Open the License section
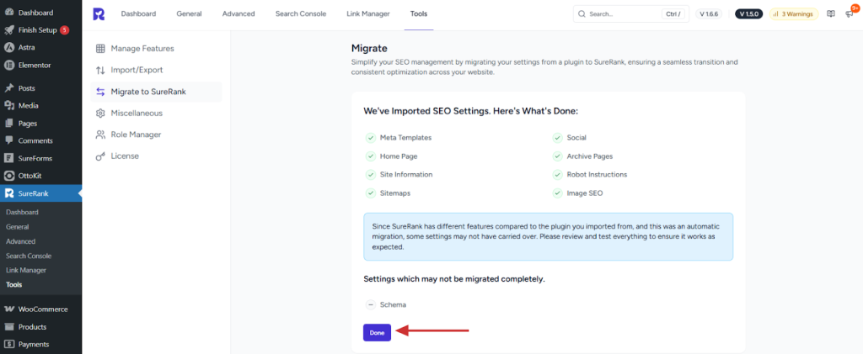 click(x=156, y=156)
